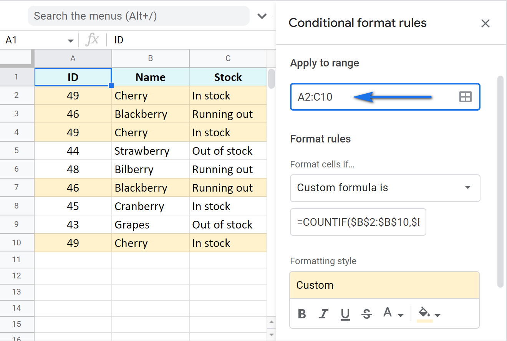507x341 pixels.
Task: Select the cell containing Strawberry
Action: pos(150,151)
